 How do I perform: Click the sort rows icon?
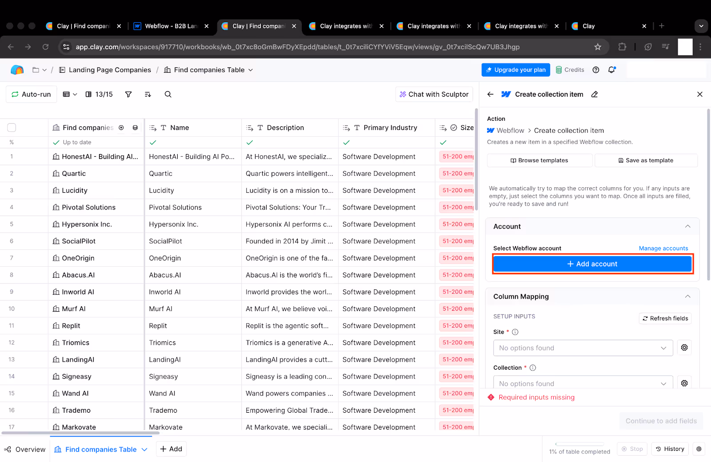pyautogui.click(x=148, y=94)
